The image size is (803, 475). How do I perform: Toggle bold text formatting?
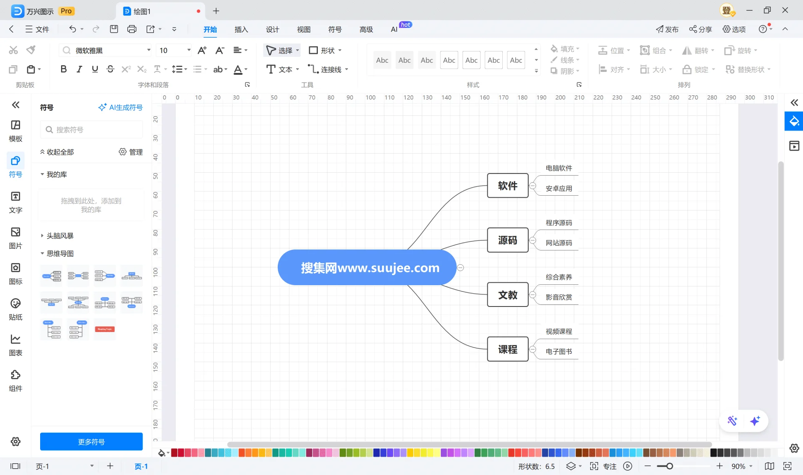coord(64,69)
